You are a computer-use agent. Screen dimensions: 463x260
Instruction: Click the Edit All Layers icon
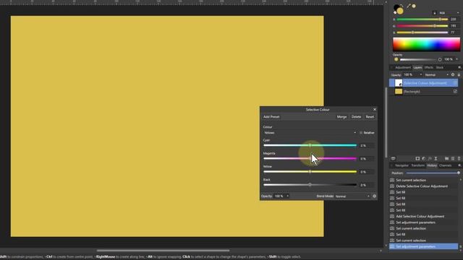tap(394, 159)
